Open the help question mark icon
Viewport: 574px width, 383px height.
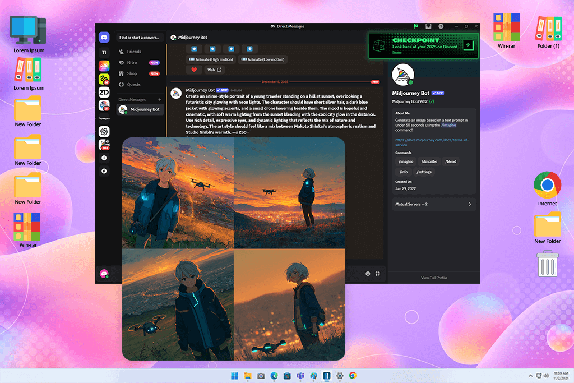(441, 26)
